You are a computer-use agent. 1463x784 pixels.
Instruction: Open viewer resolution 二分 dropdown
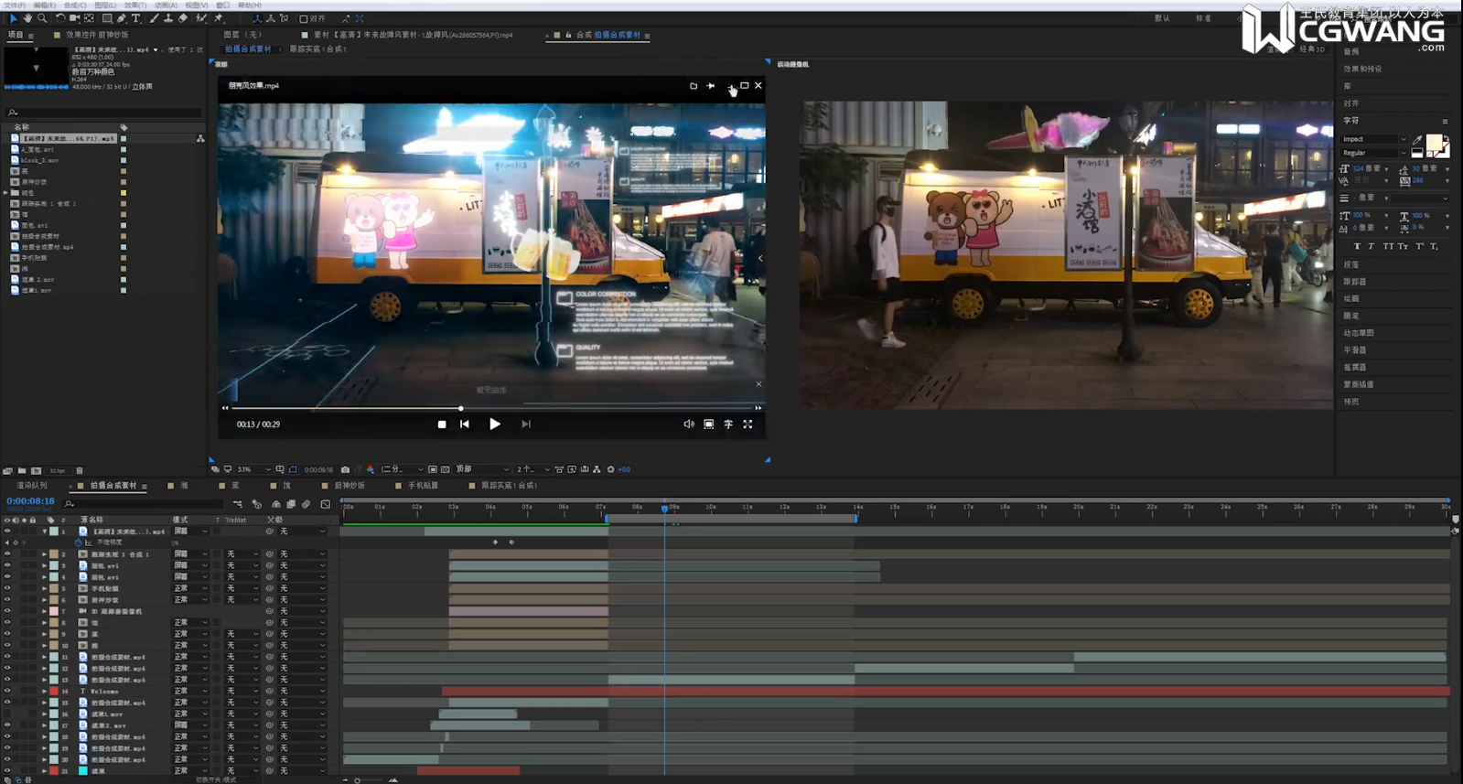click(x=402, y=469)
